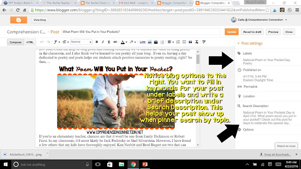The image size is (301, 169).
Task: Open the text color picker
Action: point(124,42)
